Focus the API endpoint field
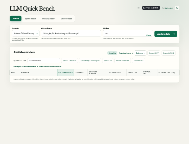Image resolution: width=189 pixels, height=144 pixels. pos(71,33)
